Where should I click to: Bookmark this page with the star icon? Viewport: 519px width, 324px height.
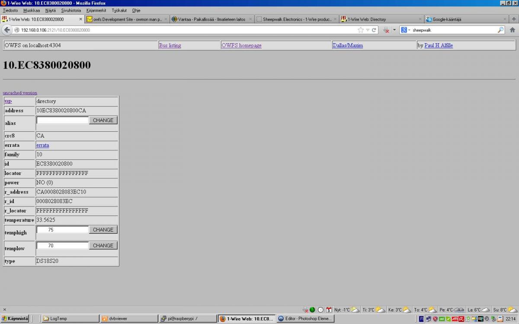click(361, 30)
